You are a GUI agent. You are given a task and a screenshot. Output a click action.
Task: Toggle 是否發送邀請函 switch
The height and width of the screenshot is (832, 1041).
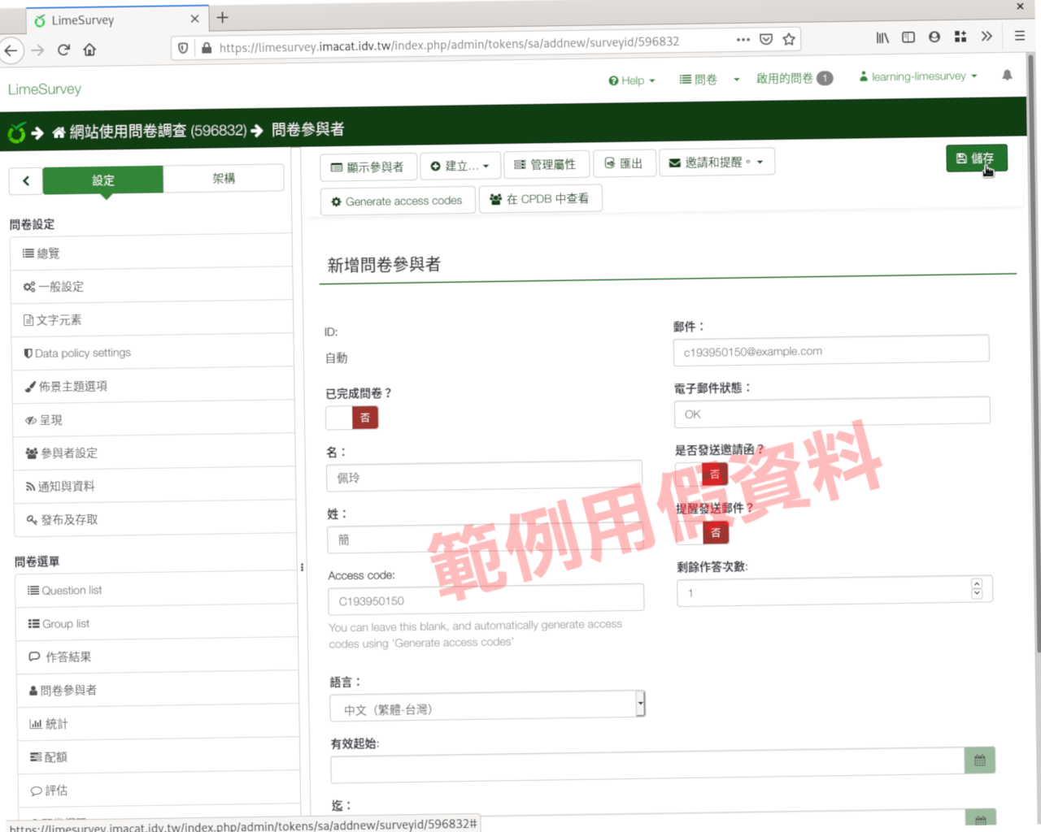tap(701, 474)
